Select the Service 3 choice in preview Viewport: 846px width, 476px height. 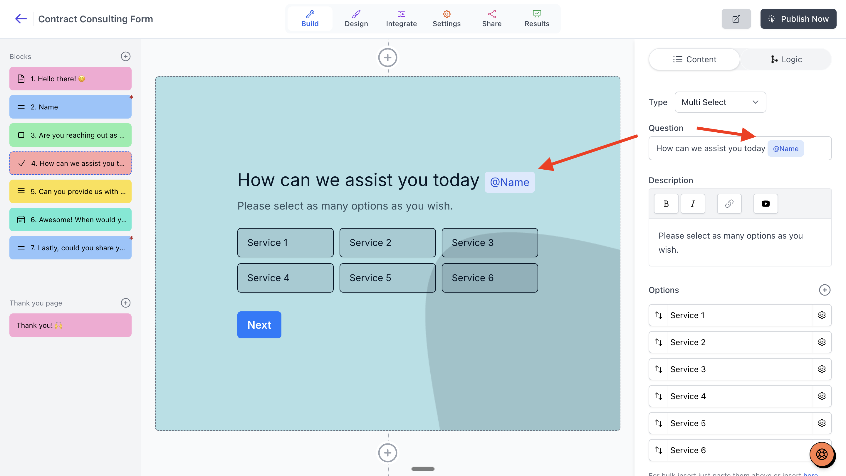coord(490,243)
